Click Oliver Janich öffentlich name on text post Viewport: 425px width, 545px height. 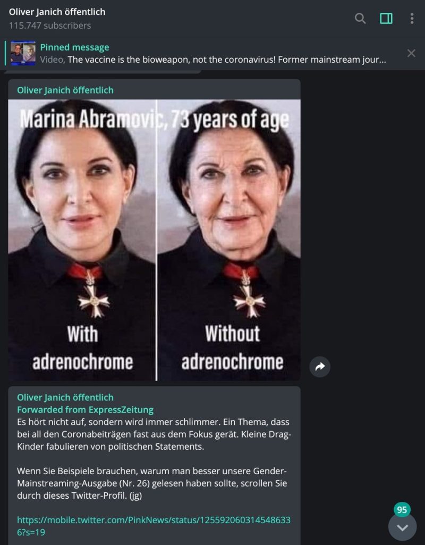(65, 397)
